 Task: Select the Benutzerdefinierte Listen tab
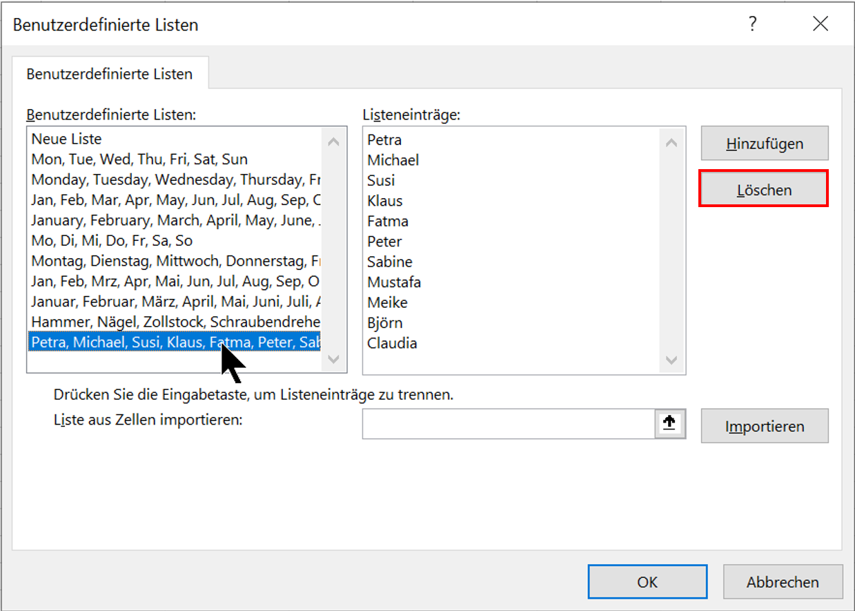tap(110, 74)
